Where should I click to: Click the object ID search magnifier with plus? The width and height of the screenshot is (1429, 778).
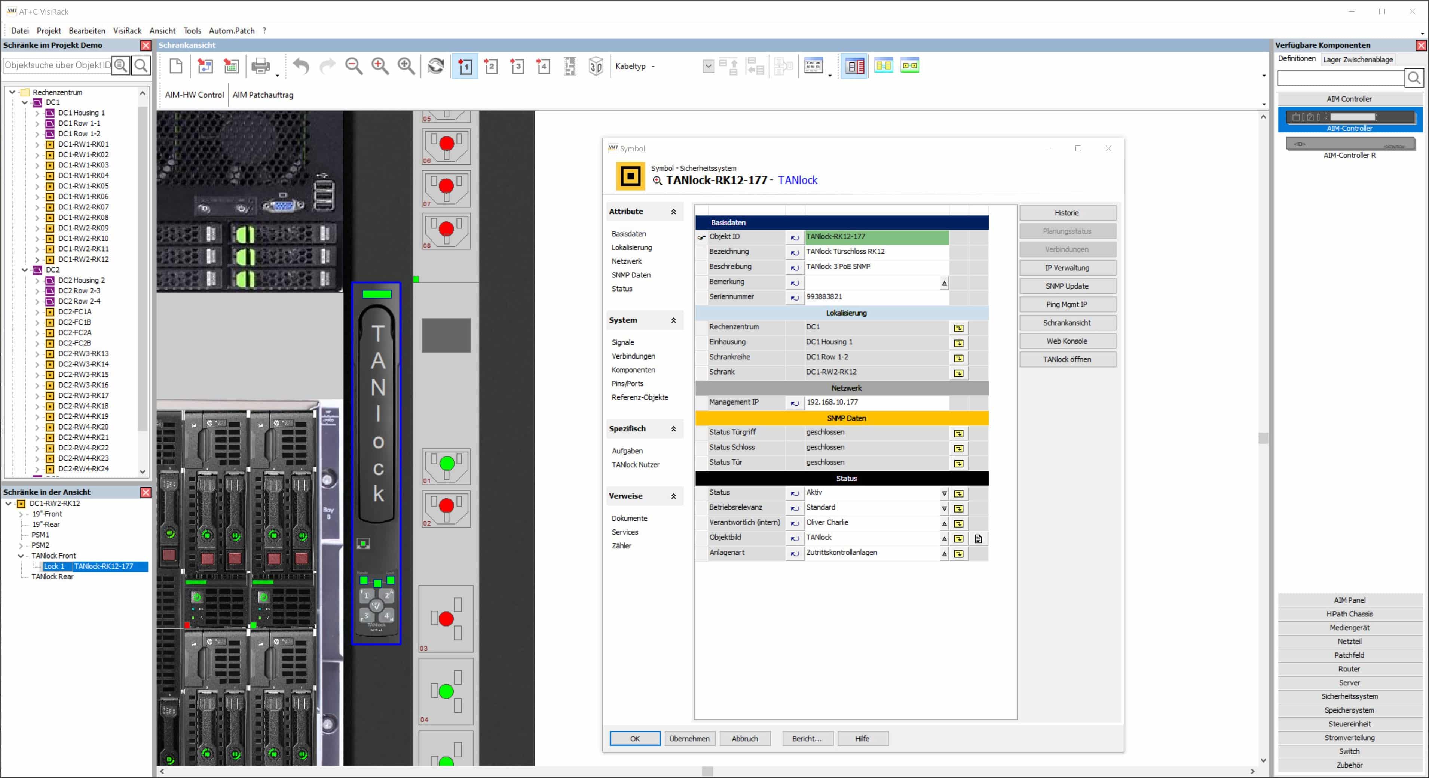120,65
